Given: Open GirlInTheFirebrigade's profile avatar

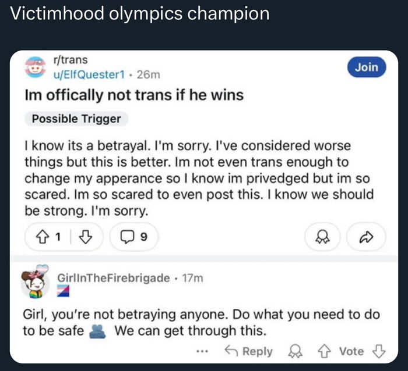Looking at the screenshot, I should (36, 284).
